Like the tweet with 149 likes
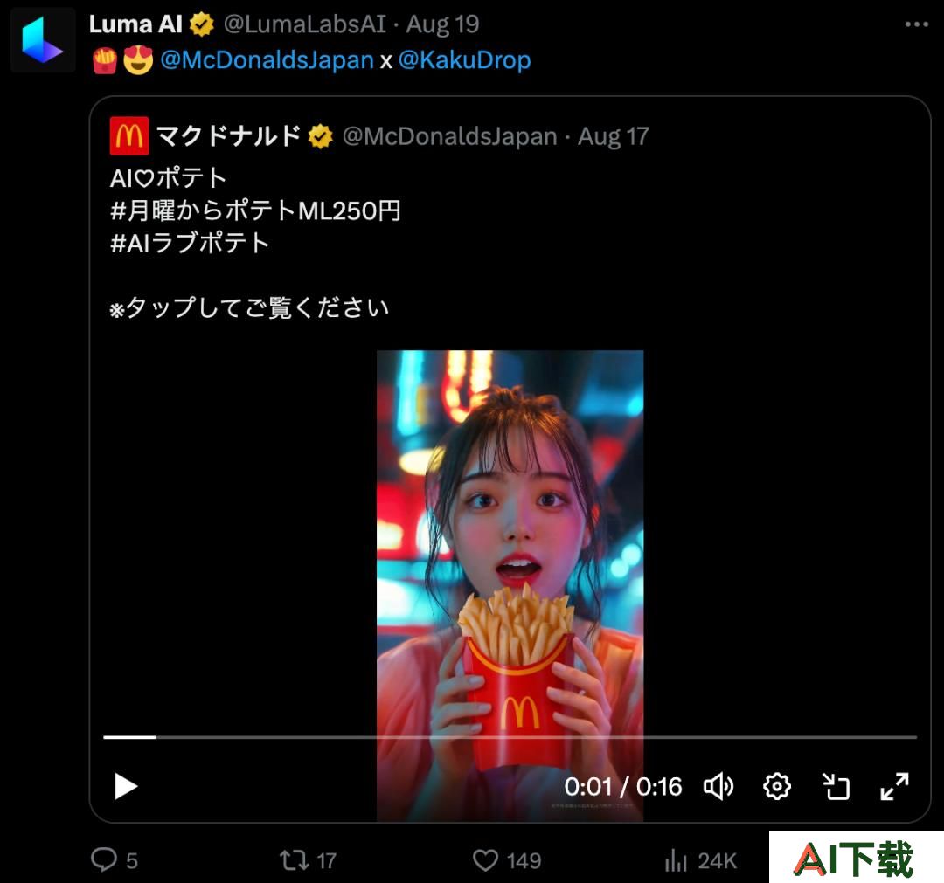944x883 pixels. [485, 860]
